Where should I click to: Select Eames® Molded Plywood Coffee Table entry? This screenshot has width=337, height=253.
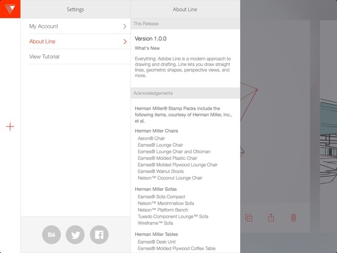pyautogui.click(x=177, y=249)
